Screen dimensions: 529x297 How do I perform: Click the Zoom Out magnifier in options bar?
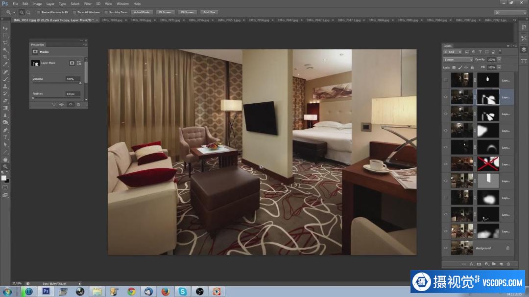tap(28, 12)
